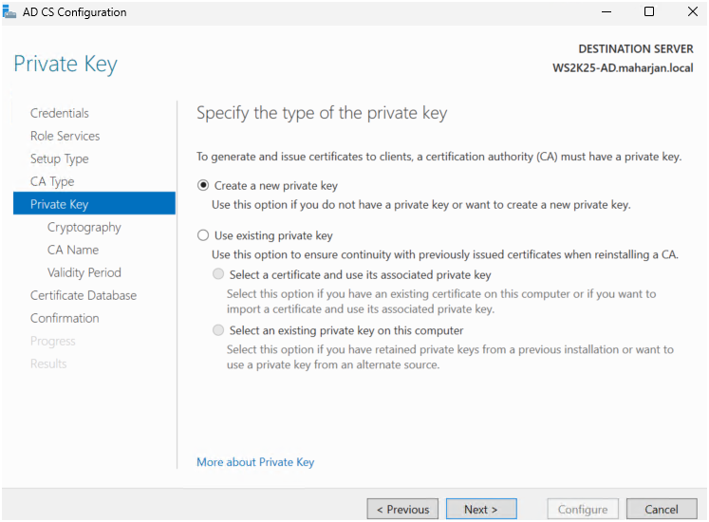Open More about Private Key link
This screenshot has height=522, width=709.
(x=255, y=462)
